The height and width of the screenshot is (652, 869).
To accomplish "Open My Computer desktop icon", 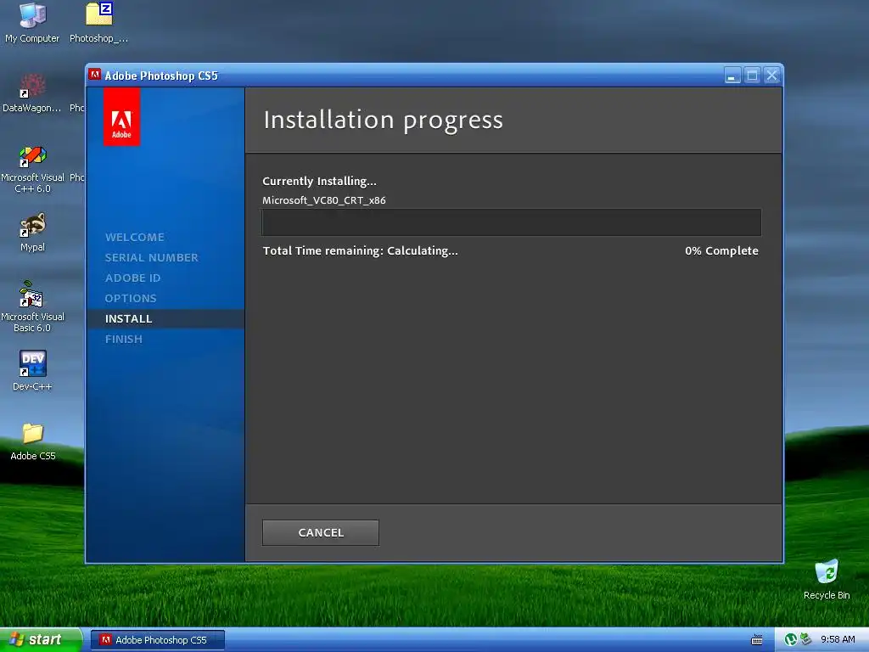I will tap(32, 23).
